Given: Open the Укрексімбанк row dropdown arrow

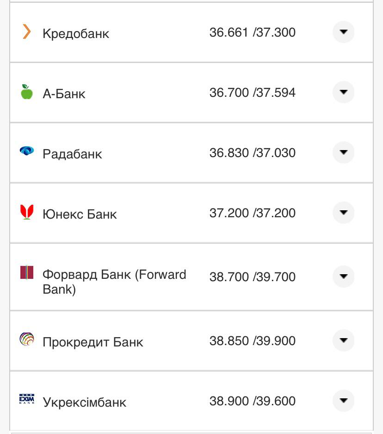Looking at the screenshot, I should tap(343, 401).
